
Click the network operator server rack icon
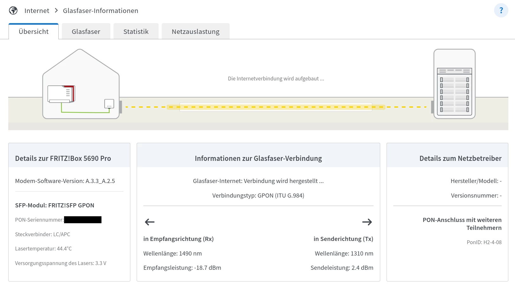pyautogui.click(x=454, y=84)
